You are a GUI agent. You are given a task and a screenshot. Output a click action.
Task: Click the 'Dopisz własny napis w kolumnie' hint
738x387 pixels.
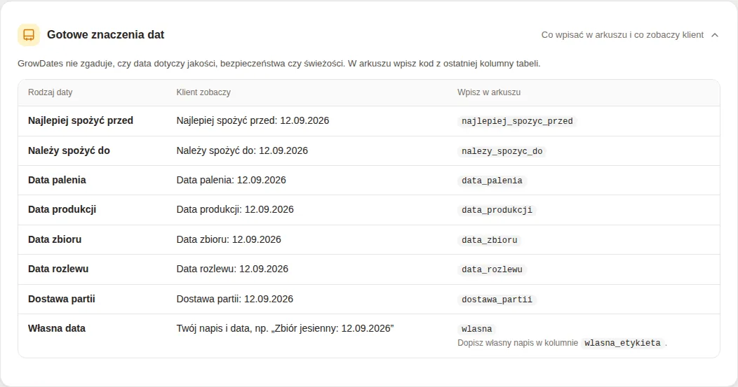[518, 343]
